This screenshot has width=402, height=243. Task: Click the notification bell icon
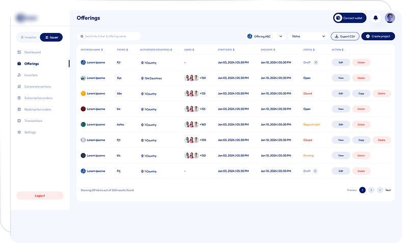(376, 18)
